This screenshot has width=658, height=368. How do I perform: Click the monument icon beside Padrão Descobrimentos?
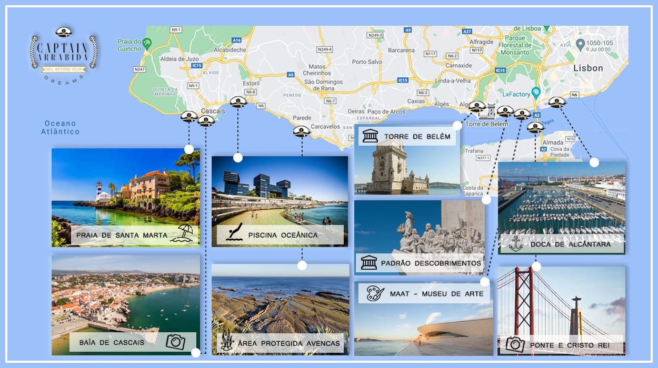369,262
